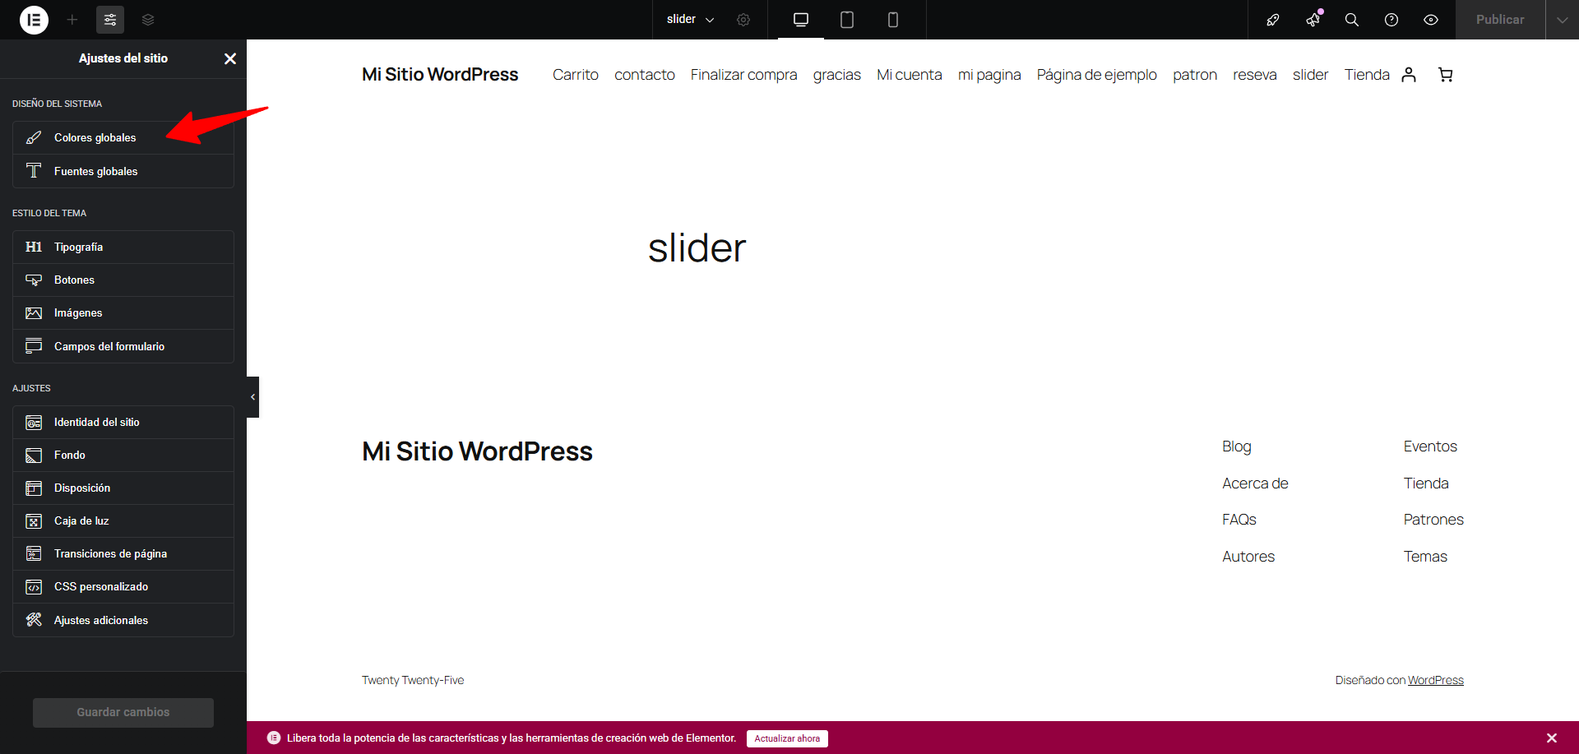Click the Identidad del sitio icon
The width and height of the screenshot is (1579, 754).
click(x=34, y=423)
